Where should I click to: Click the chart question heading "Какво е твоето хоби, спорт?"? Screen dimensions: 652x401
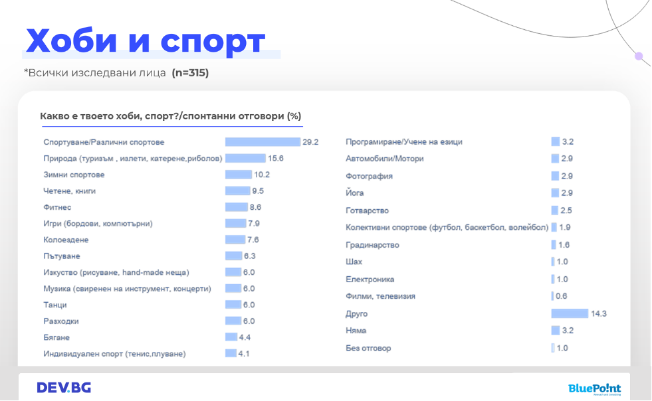170,116
